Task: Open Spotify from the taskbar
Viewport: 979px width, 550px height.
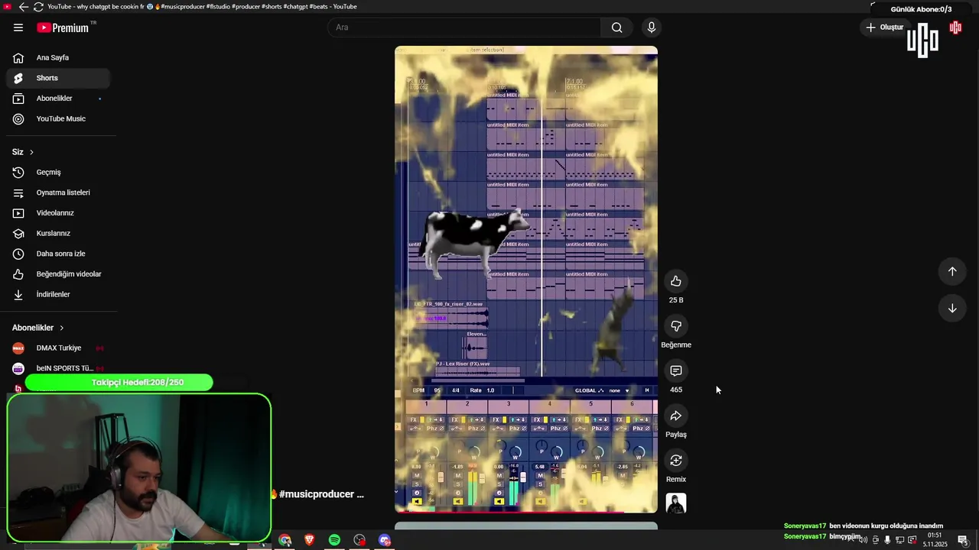Action: click(x=334, y=540)
